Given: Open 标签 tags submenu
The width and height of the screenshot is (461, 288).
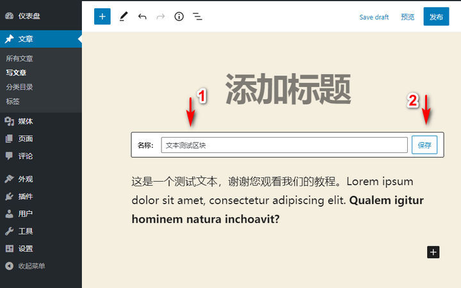Looking at the screenshot, I should point(13,101).
